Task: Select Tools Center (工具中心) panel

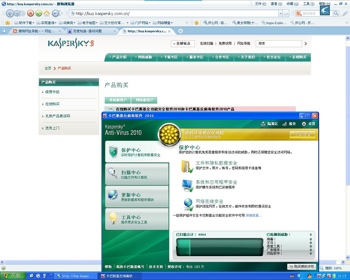Action: coord(137,219)
